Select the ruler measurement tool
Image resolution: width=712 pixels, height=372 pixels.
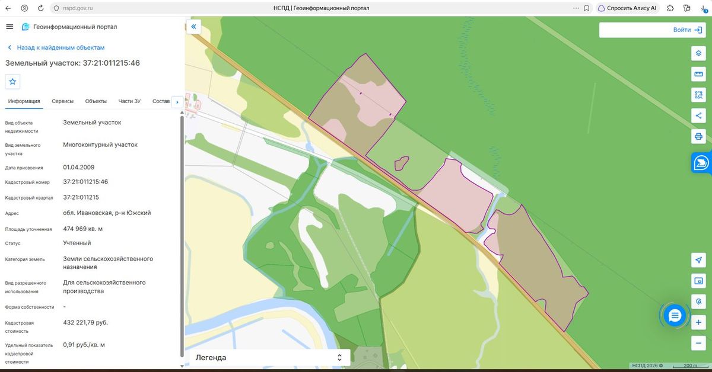(x=699, y=74)
